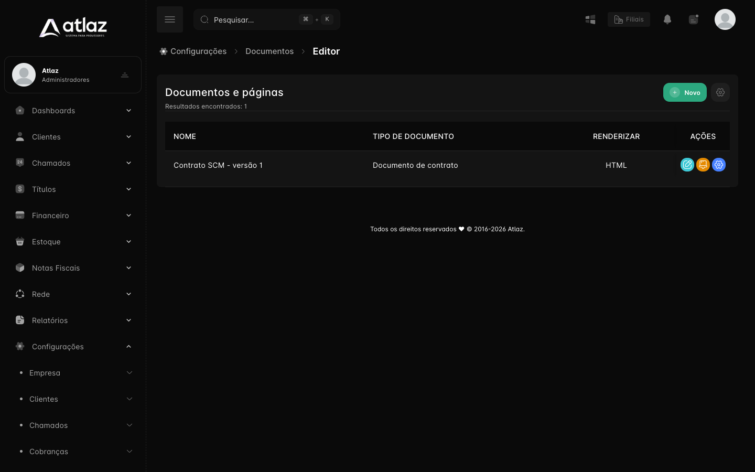The width and height of the screenshot is (755, 472).
Task: Expand the Dashboards menu chevron
Action: click(x=128, y=111)
